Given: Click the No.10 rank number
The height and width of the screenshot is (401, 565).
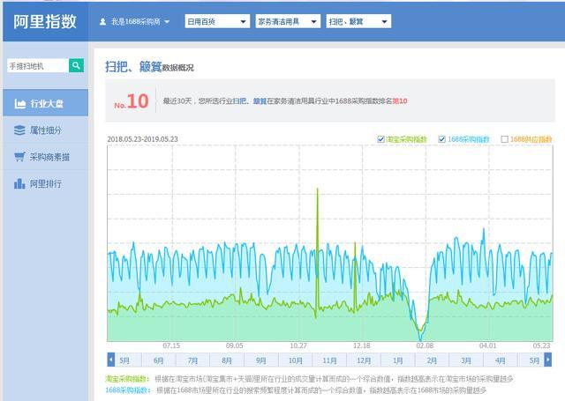Looking at the screenshot, I should click(x=132, y=101).
